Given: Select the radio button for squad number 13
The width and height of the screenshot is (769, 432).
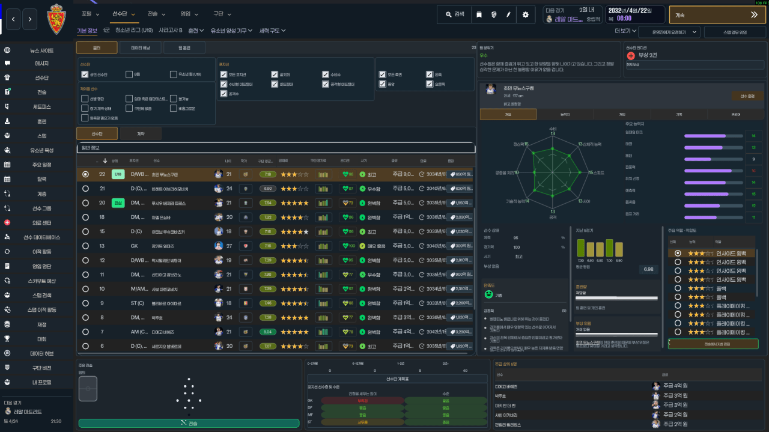Looking at the screenshot, I should (x=85, y=246).
